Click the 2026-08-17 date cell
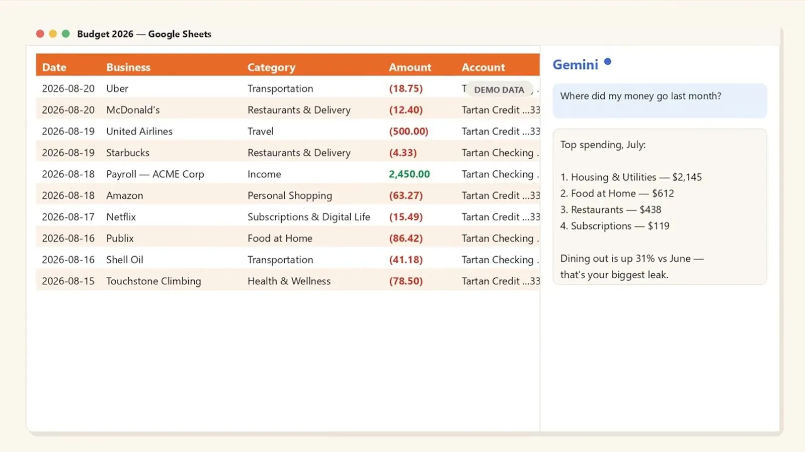805x452 pixels. point(68,217)
